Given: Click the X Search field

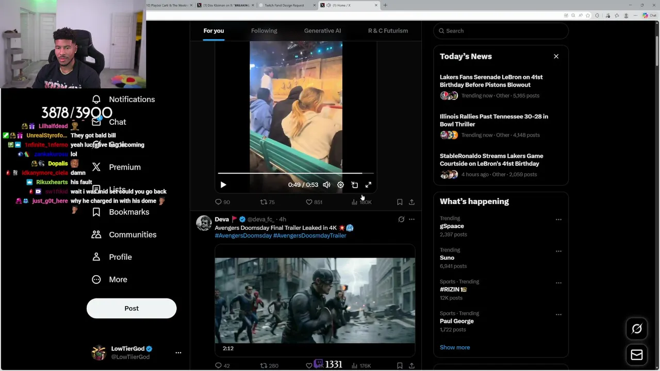Looking at the screenshot, I should pos(501,31).
